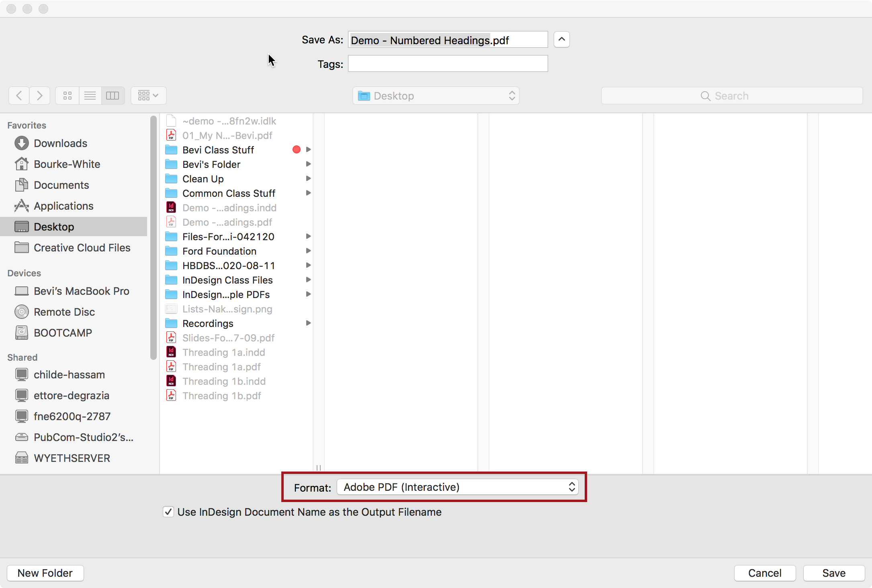Image resolution: width=872 pixels, height=588 pixels.
Task: Switch to column view
Action: click(x=113, y=96)
